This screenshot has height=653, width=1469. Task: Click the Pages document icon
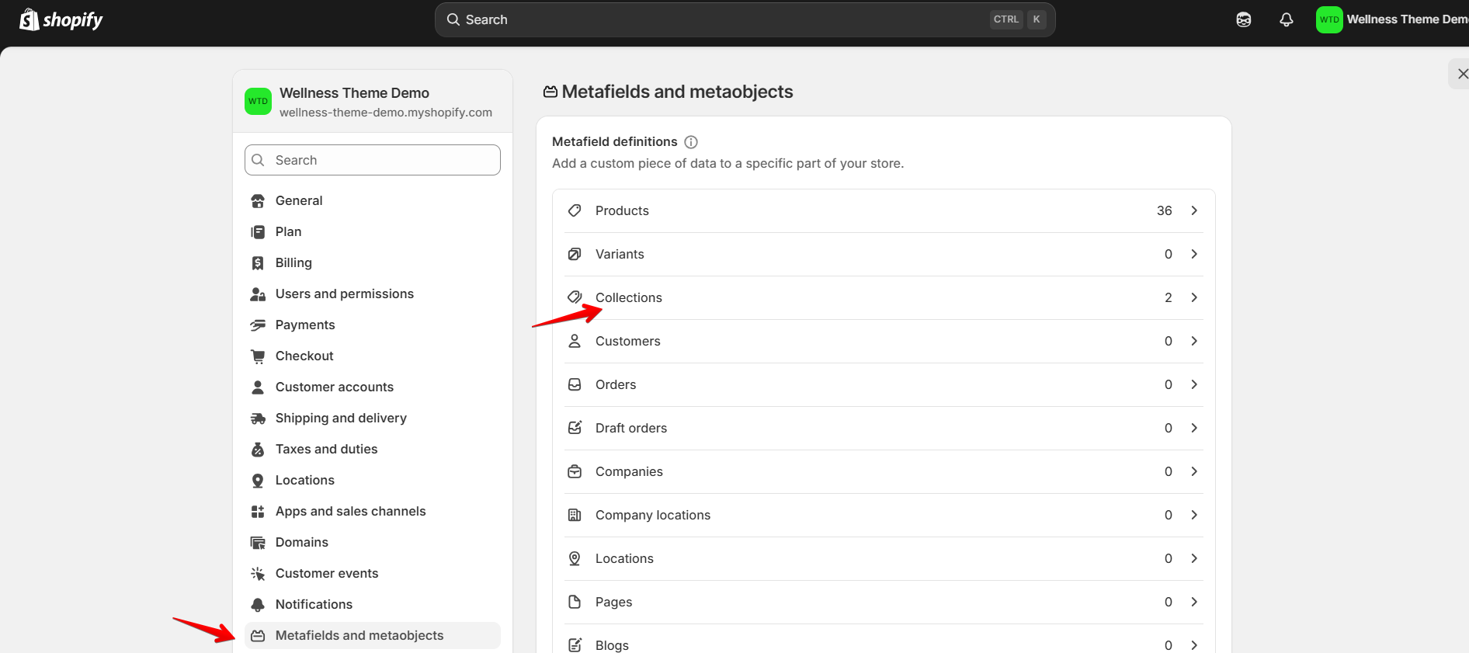575,602
